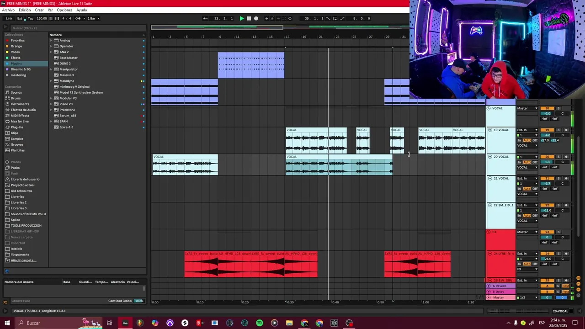The height and width of the screenshot is (329, 585).
Task: Open the Max for Live category
Action: coord(20,122)
